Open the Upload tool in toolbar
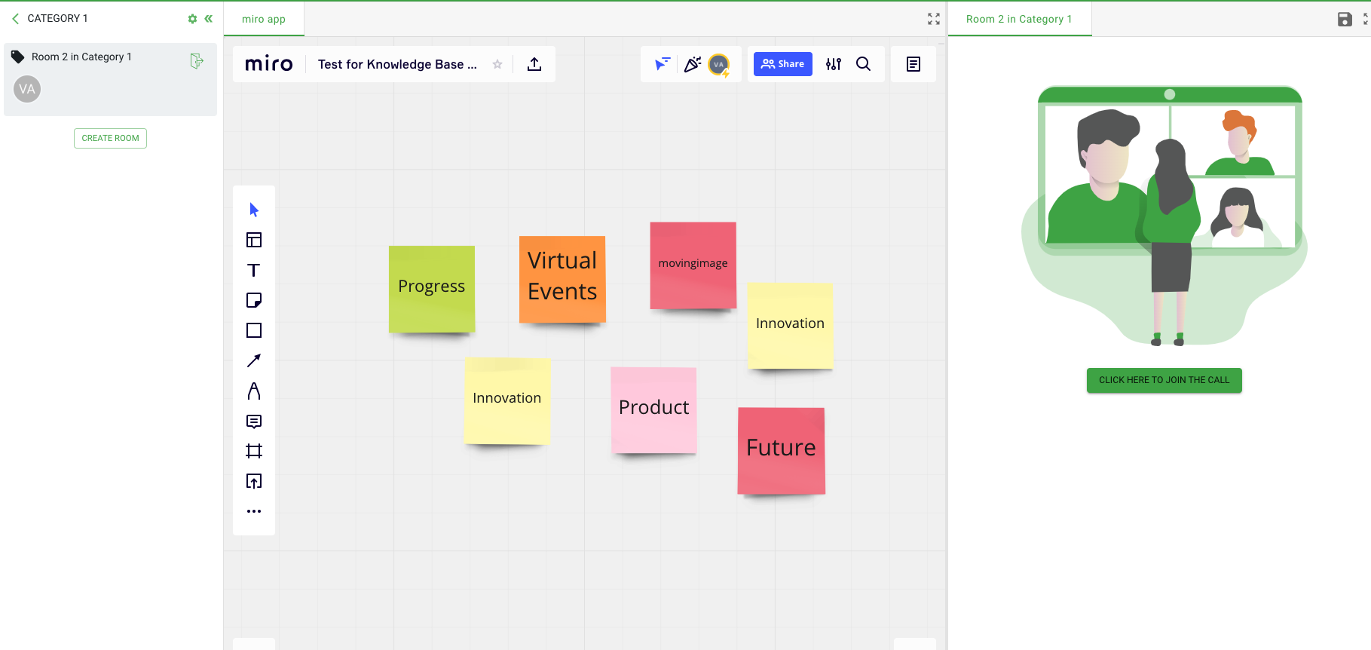 (x=254, y=481)
